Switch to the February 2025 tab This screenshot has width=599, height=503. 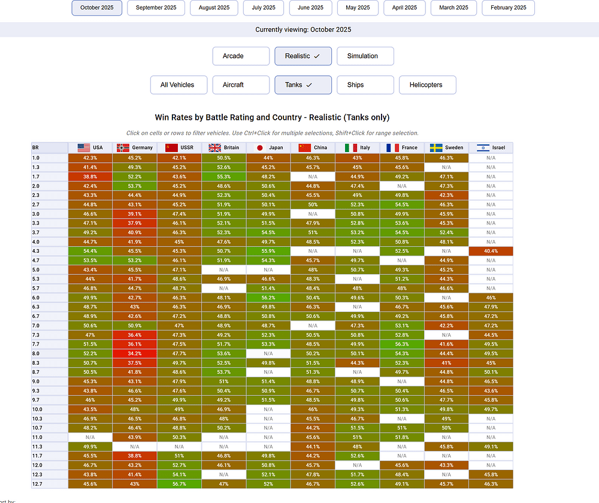(508, 8)
